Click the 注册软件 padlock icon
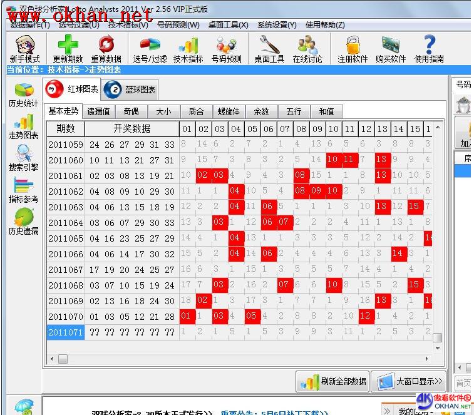Screen dimensions: 474x415 click(353, 48)
